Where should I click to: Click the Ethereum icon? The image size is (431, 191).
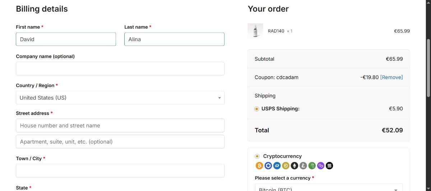click(295, 166)
